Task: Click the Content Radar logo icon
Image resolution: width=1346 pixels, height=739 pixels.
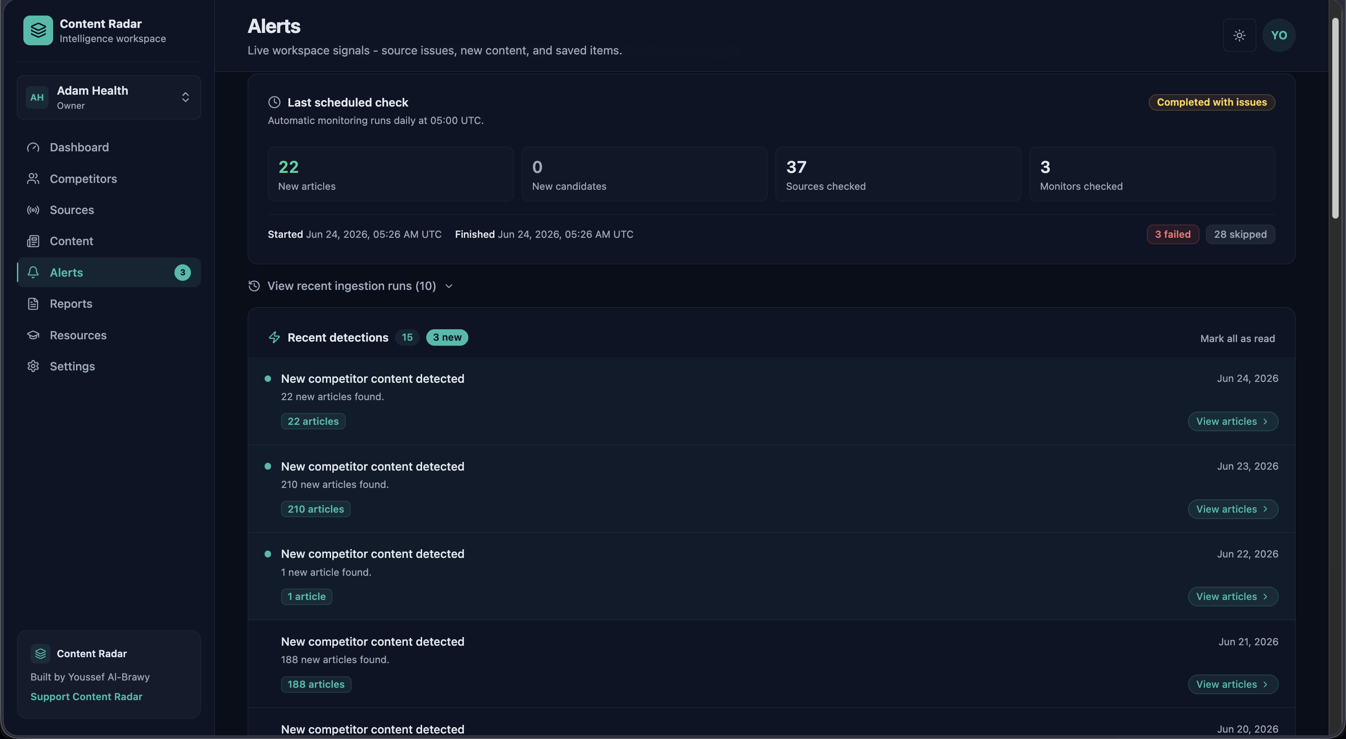Action: [38, 30]
